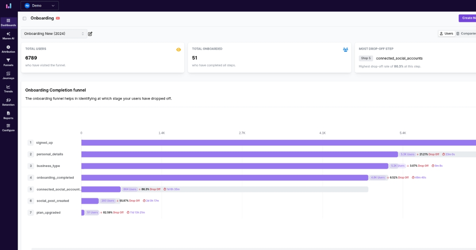
Task: Open the Onboarding New (2024) funnel selector
Action: pos(54,34)
